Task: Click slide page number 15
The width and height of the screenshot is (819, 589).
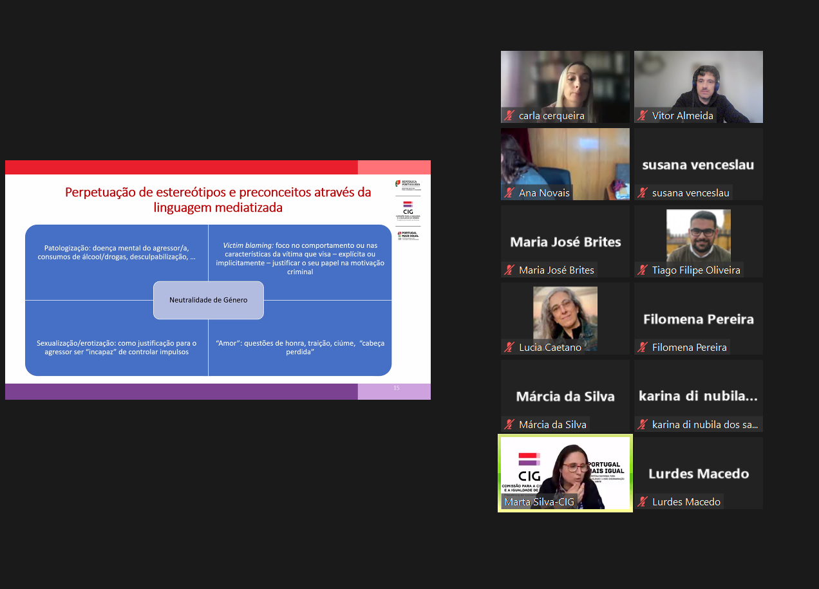Action: [x=397, y=388]
